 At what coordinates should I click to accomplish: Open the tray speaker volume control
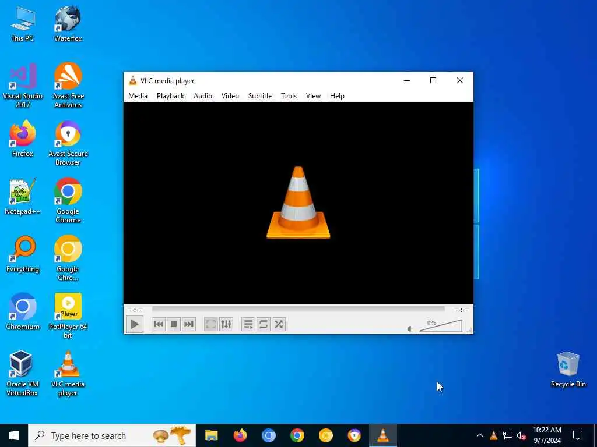point(521,435)
